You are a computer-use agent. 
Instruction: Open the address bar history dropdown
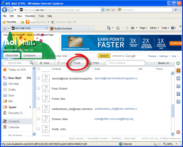[102, 10]
